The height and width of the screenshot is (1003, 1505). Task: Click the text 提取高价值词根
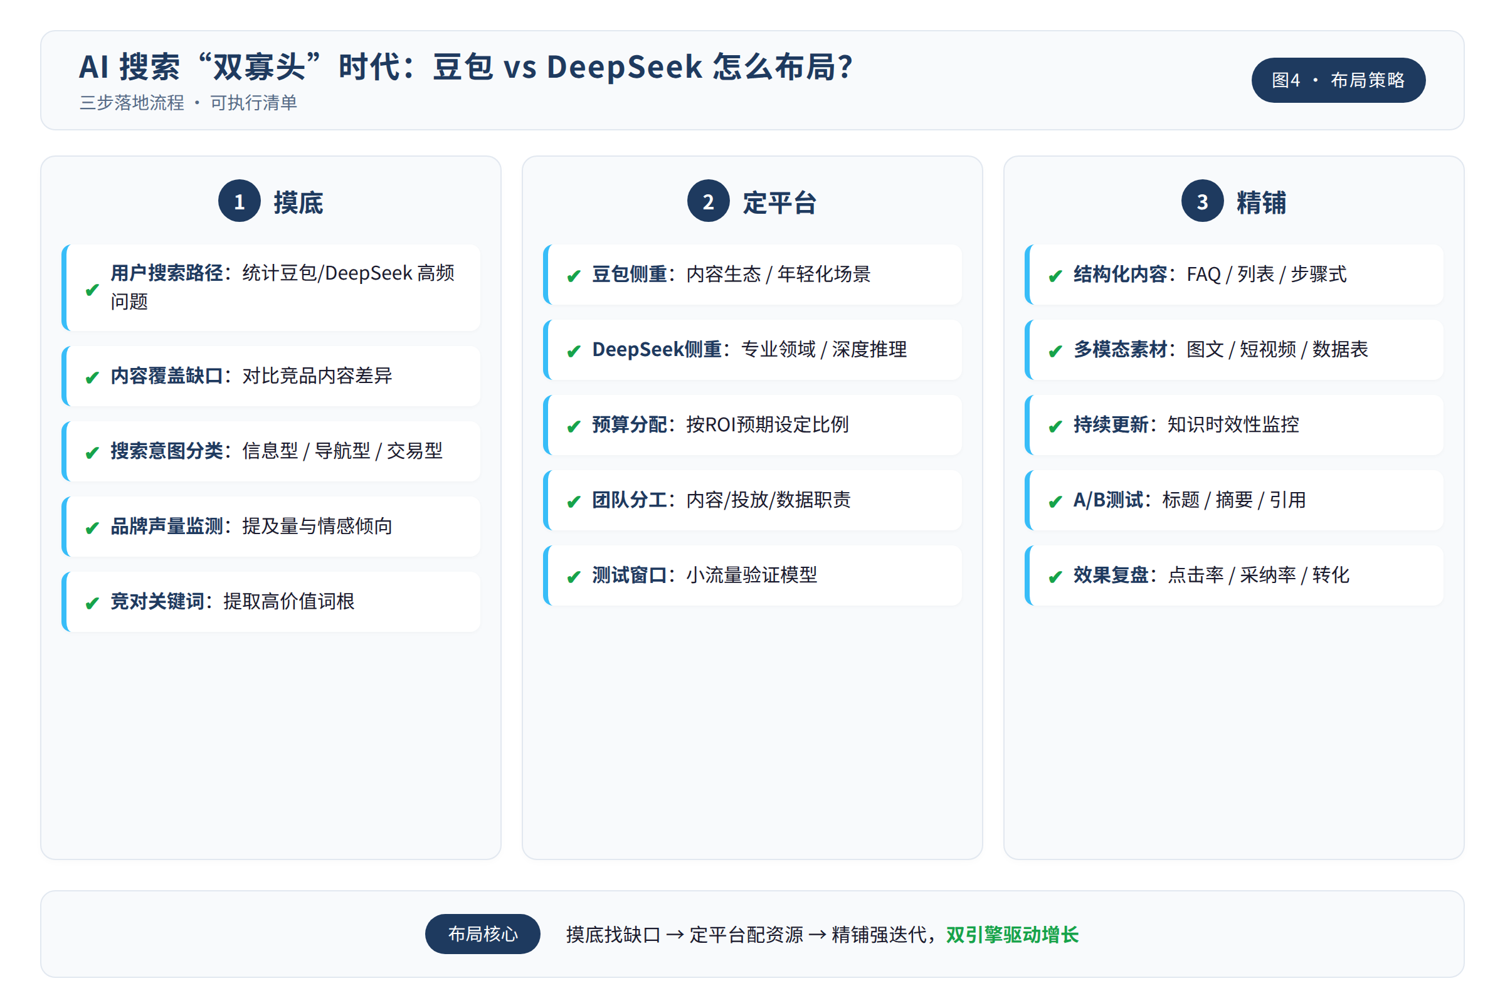coord(288,601)
